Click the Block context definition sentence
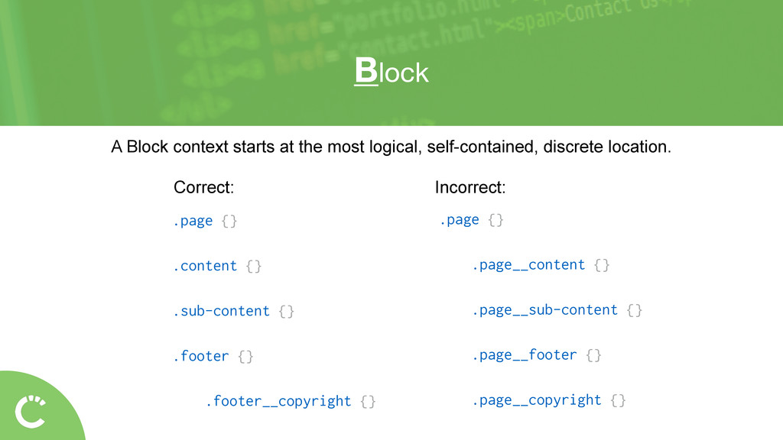 (x=391, y=146)
